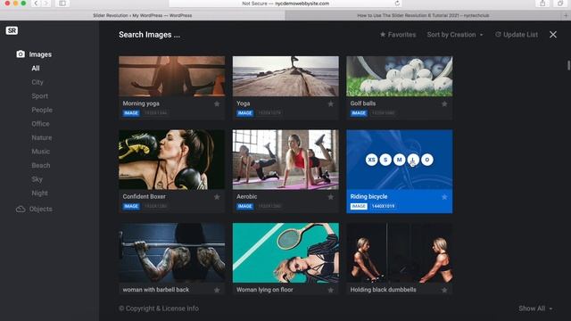Favorite the Golf balls image star
571x321 pixels.
[444, 103]
